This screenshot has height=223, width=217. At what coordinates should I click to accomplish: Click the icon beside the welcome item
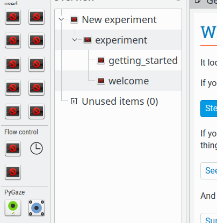pyautogui.click(x=101, y=81)
